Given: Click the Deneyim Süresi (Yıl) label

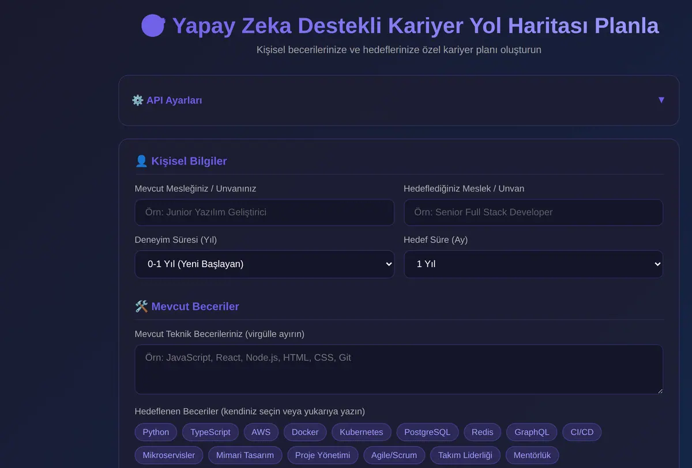Looking at the screenshot, I should click(x=176, y=240).
